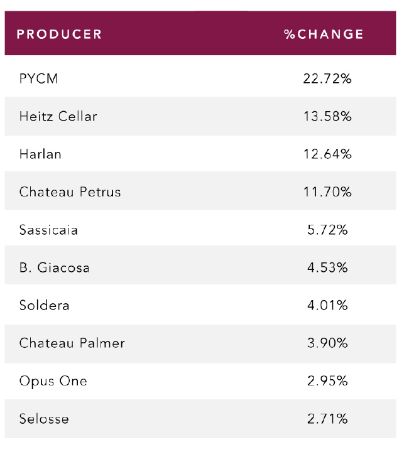Select the Sassicaia producer name
404x452 pixels.
[48, 230]
